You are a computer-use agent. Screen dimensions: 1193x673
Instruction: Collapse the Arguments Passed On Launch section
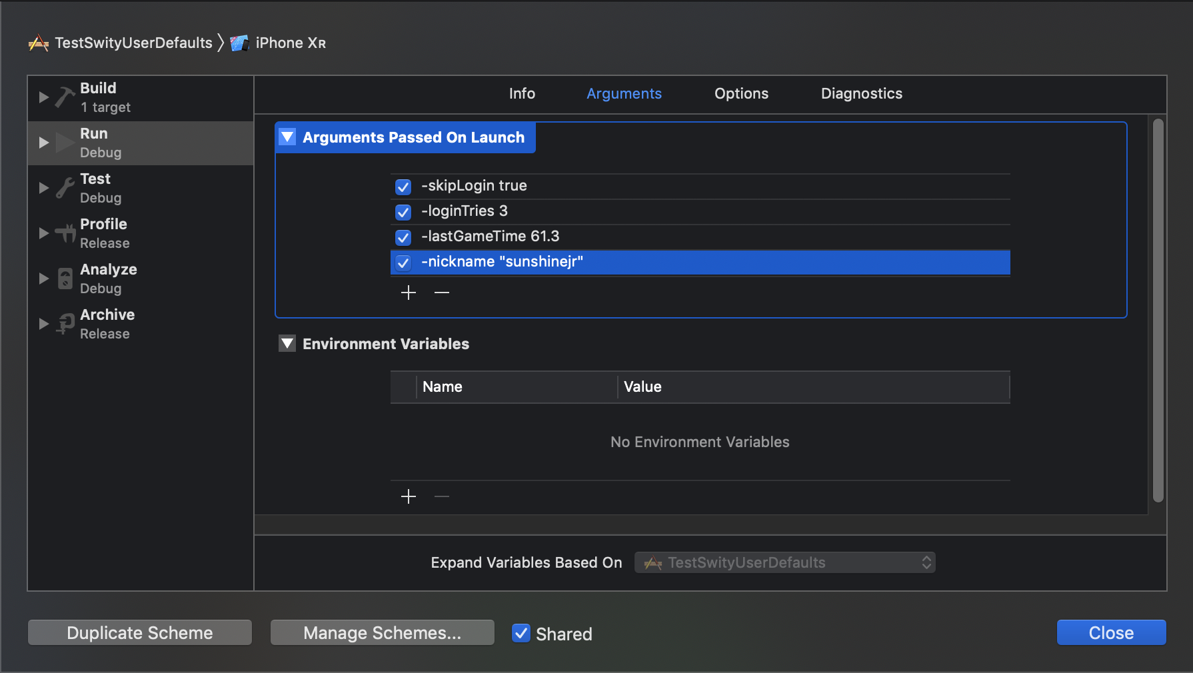coord(287,137)
